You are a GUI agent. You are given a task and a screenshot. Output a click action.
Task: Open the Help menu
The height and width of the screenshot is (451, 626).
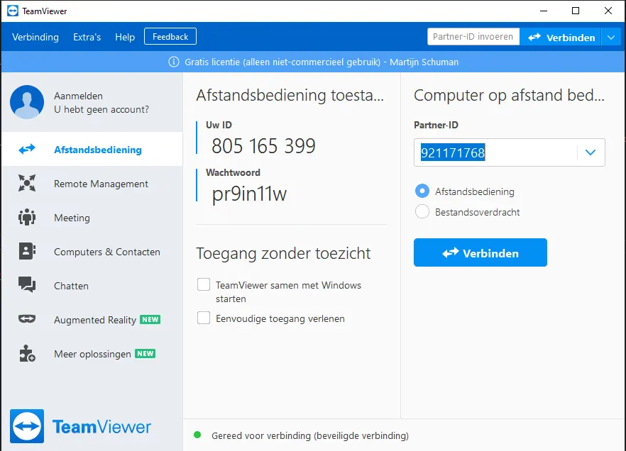[125, 37]
